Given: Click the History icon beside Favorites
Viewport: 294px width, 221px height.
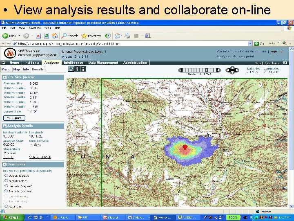Looking at the screenshot, I should coord(108,36).
